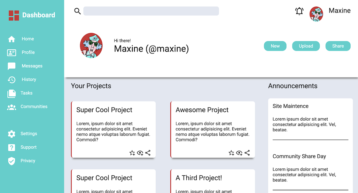Click the Dashboard logo icon
The image size is (358, 193).
tap(14, 15)
